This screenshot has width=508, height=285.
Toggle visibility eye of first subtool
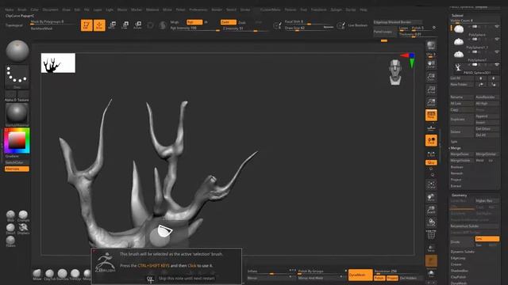click(x=497, y=26)
